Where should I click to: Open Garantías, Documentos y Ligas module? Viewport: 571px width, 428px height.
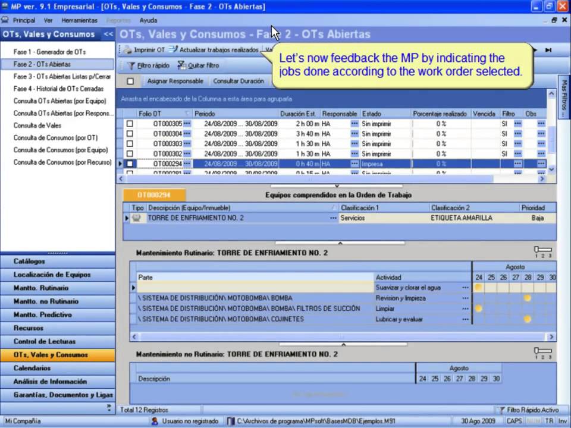tap(58, 395)
